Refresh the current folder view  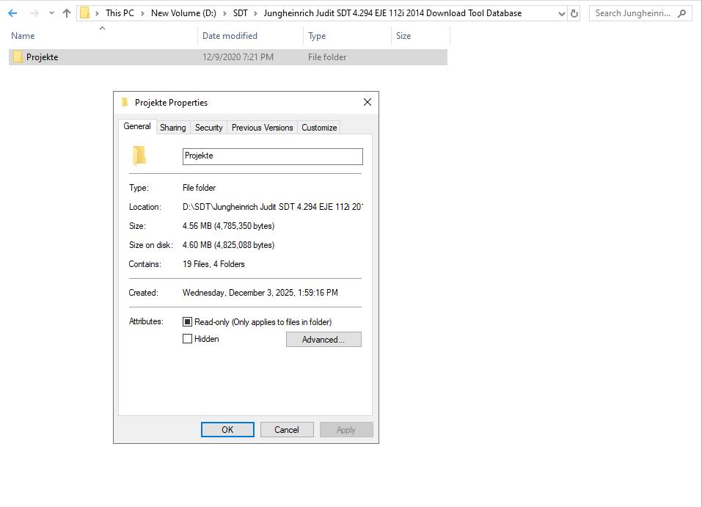click(574, 14)
